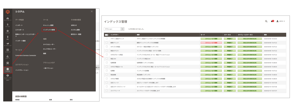Viewport: 293px width, 110px height.
Task: Check the 在庫管理 row checkbox
Action: (x=107, y=62)
